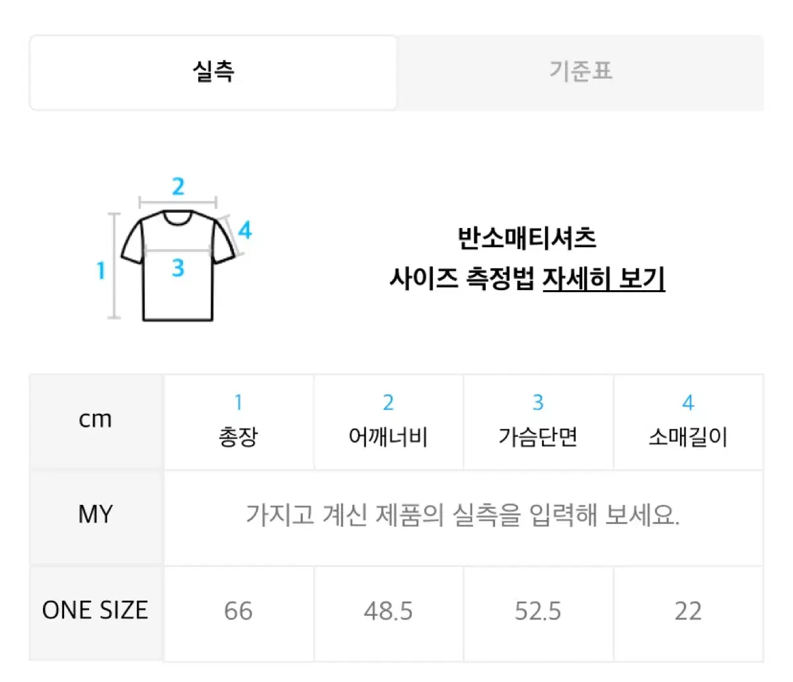Select the 가슴단면 column header
This screenshot has width=793, height=682.
[x=538, y=422]
